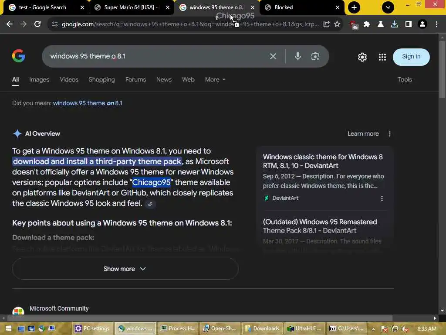446x335 pixels.
Task: Click the vertical page scrollbar
Action: click(442, 69)
